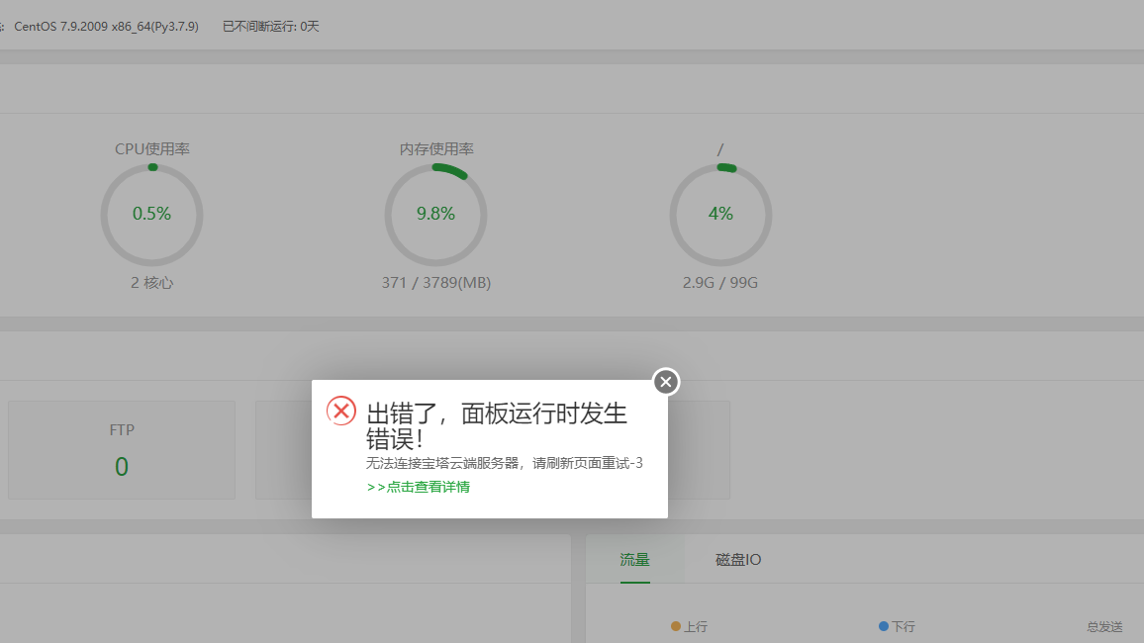Click the CentOS 7.9.2009 system info text
The height and width of the screenshot is (643, 1144).
pos(106,27)
